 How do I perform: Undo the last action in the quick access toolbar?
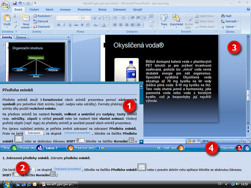[x=20, y=3]
